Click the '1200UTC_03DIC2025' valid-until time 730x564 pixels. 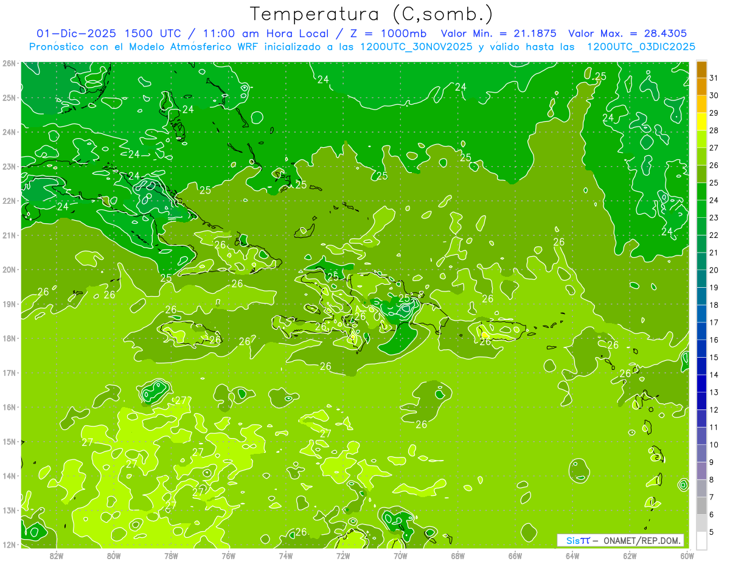coord(642,47)
